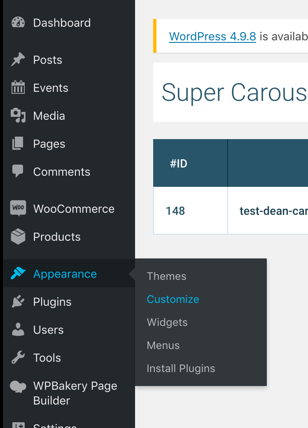Select Install Plugins submenu entry
308x428 pixels.
click(x=181, y=368)
